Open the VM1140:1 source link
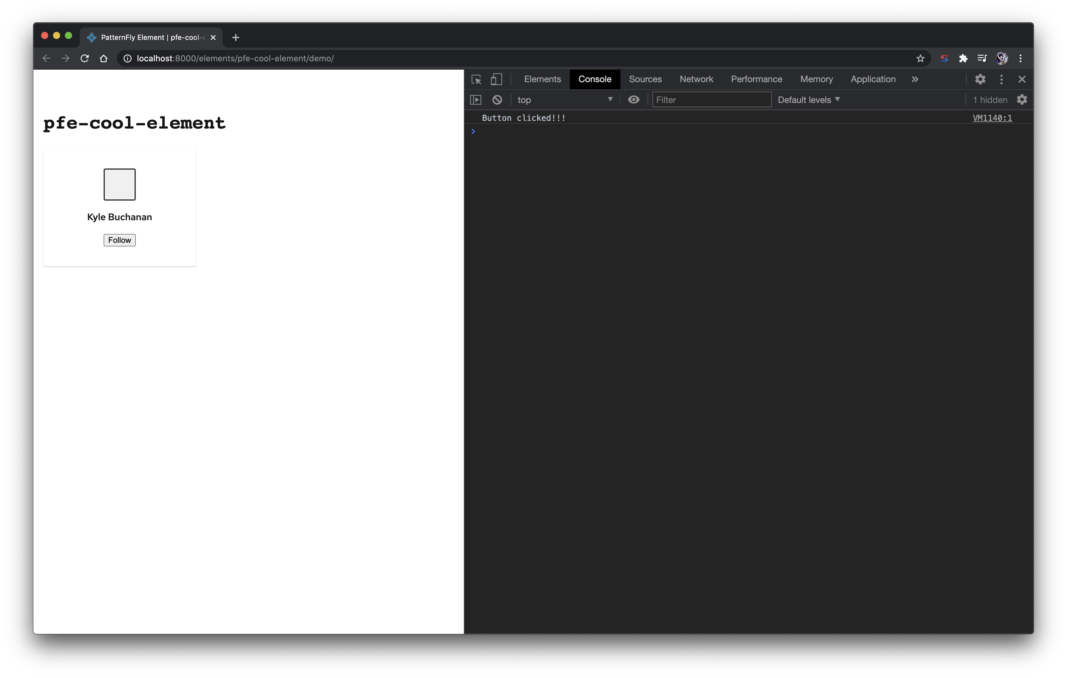 992,118
